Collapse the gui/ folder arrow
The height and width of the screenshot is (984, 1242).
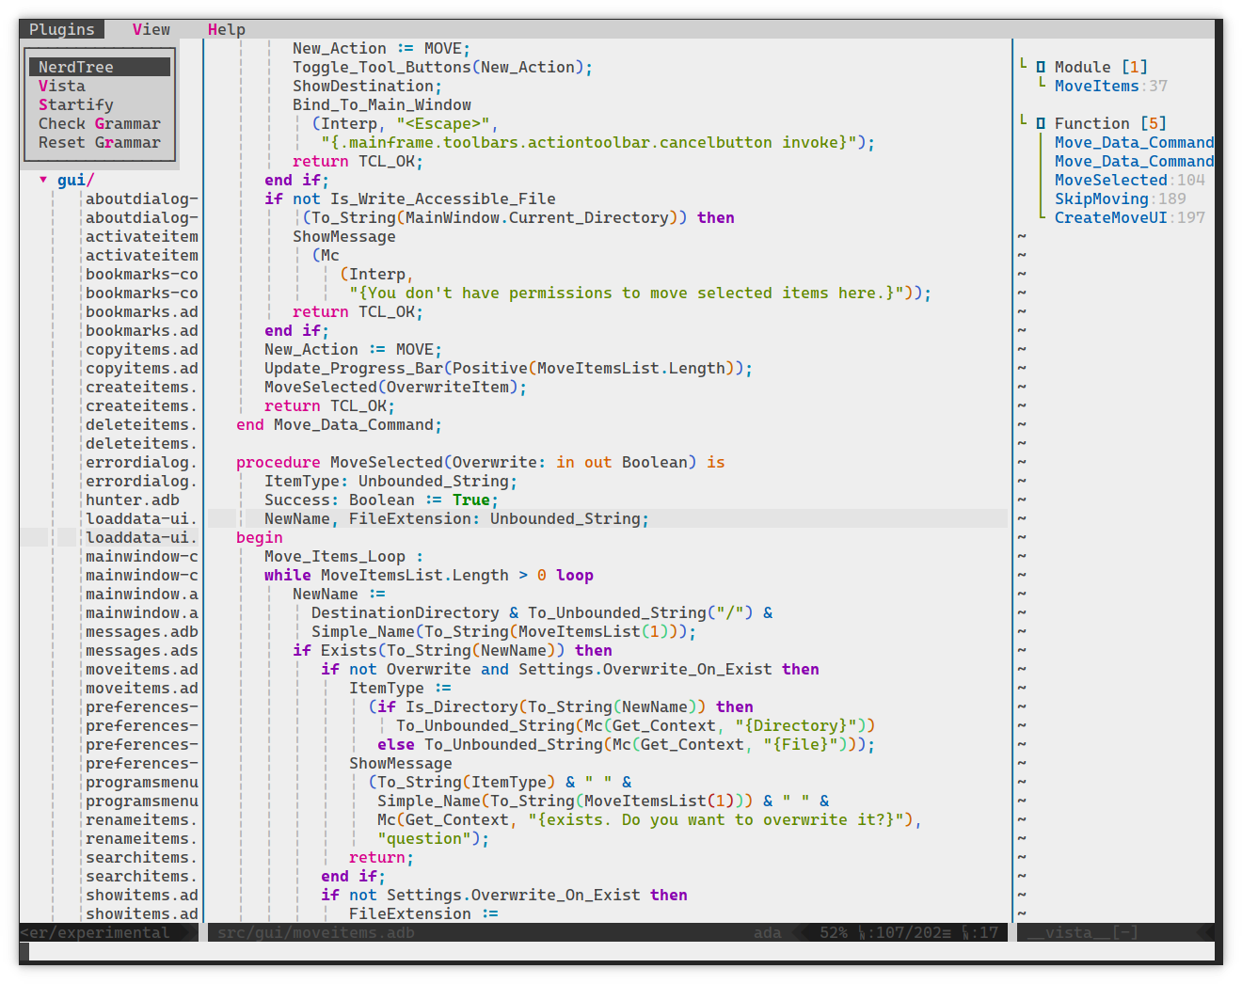tap(43, 180)
